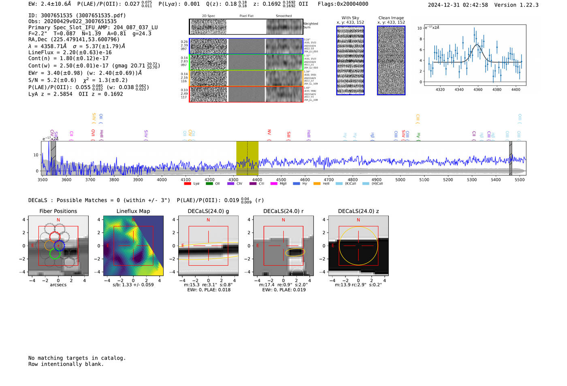567x386 pixels.
Task: Click the λ = 4358.71Å line
Action: click(77, 46)
